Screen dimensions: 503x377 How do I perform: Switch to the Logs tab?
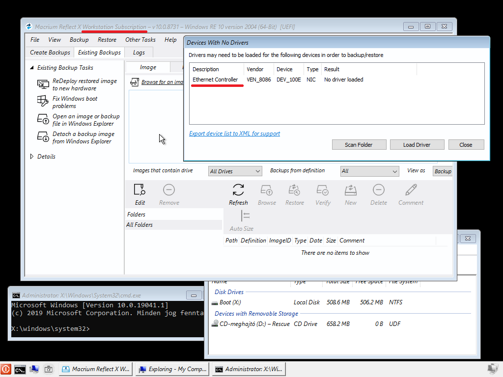(139, 52)
